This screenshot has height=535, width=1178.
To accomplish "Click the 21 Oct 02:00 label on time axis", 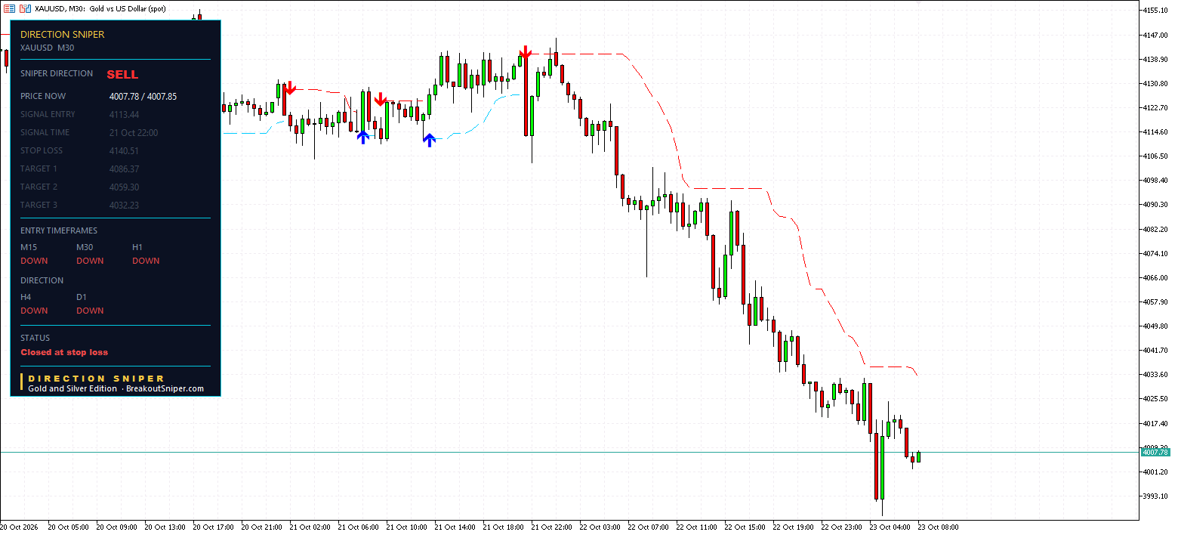I will coord(310,527).
